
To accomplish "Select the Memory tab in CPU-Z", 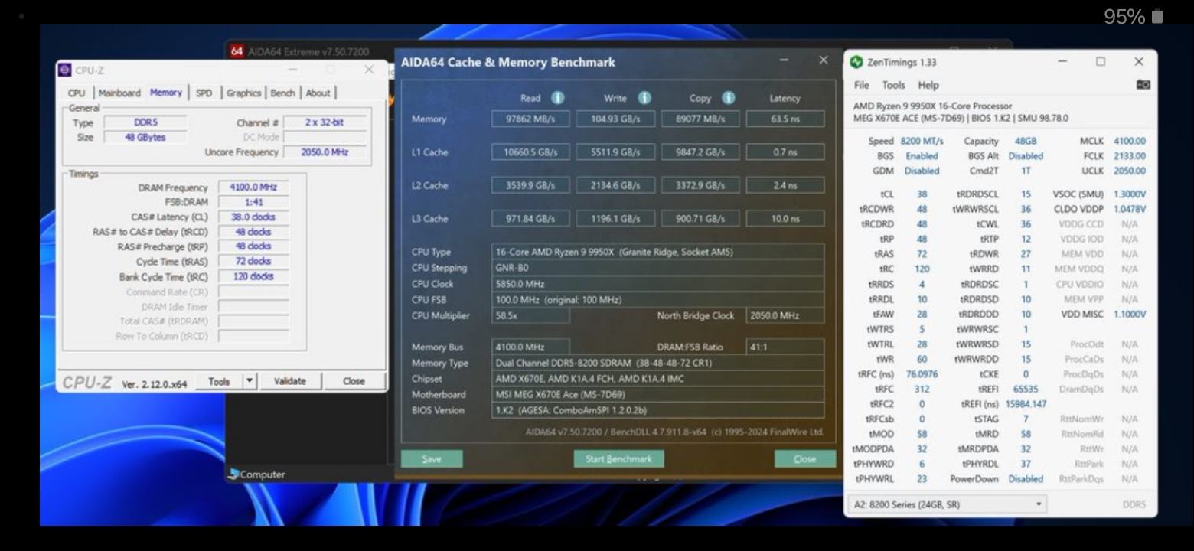I will 166,92.
